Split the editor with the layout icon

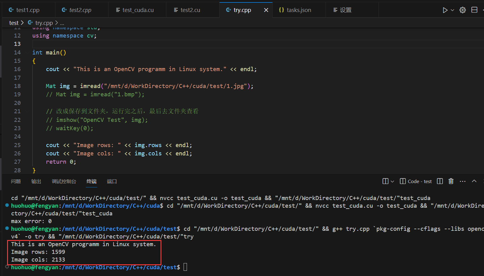(474, 10)
